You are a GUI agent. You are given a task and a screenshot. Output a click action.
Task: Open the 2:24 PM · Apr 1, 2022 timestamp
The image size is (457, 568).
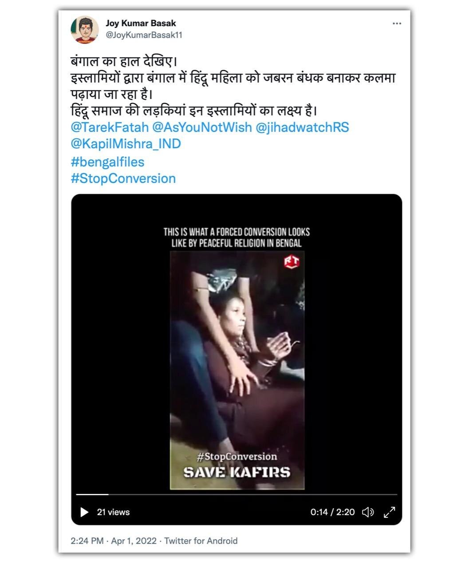[x=114, y=541]
